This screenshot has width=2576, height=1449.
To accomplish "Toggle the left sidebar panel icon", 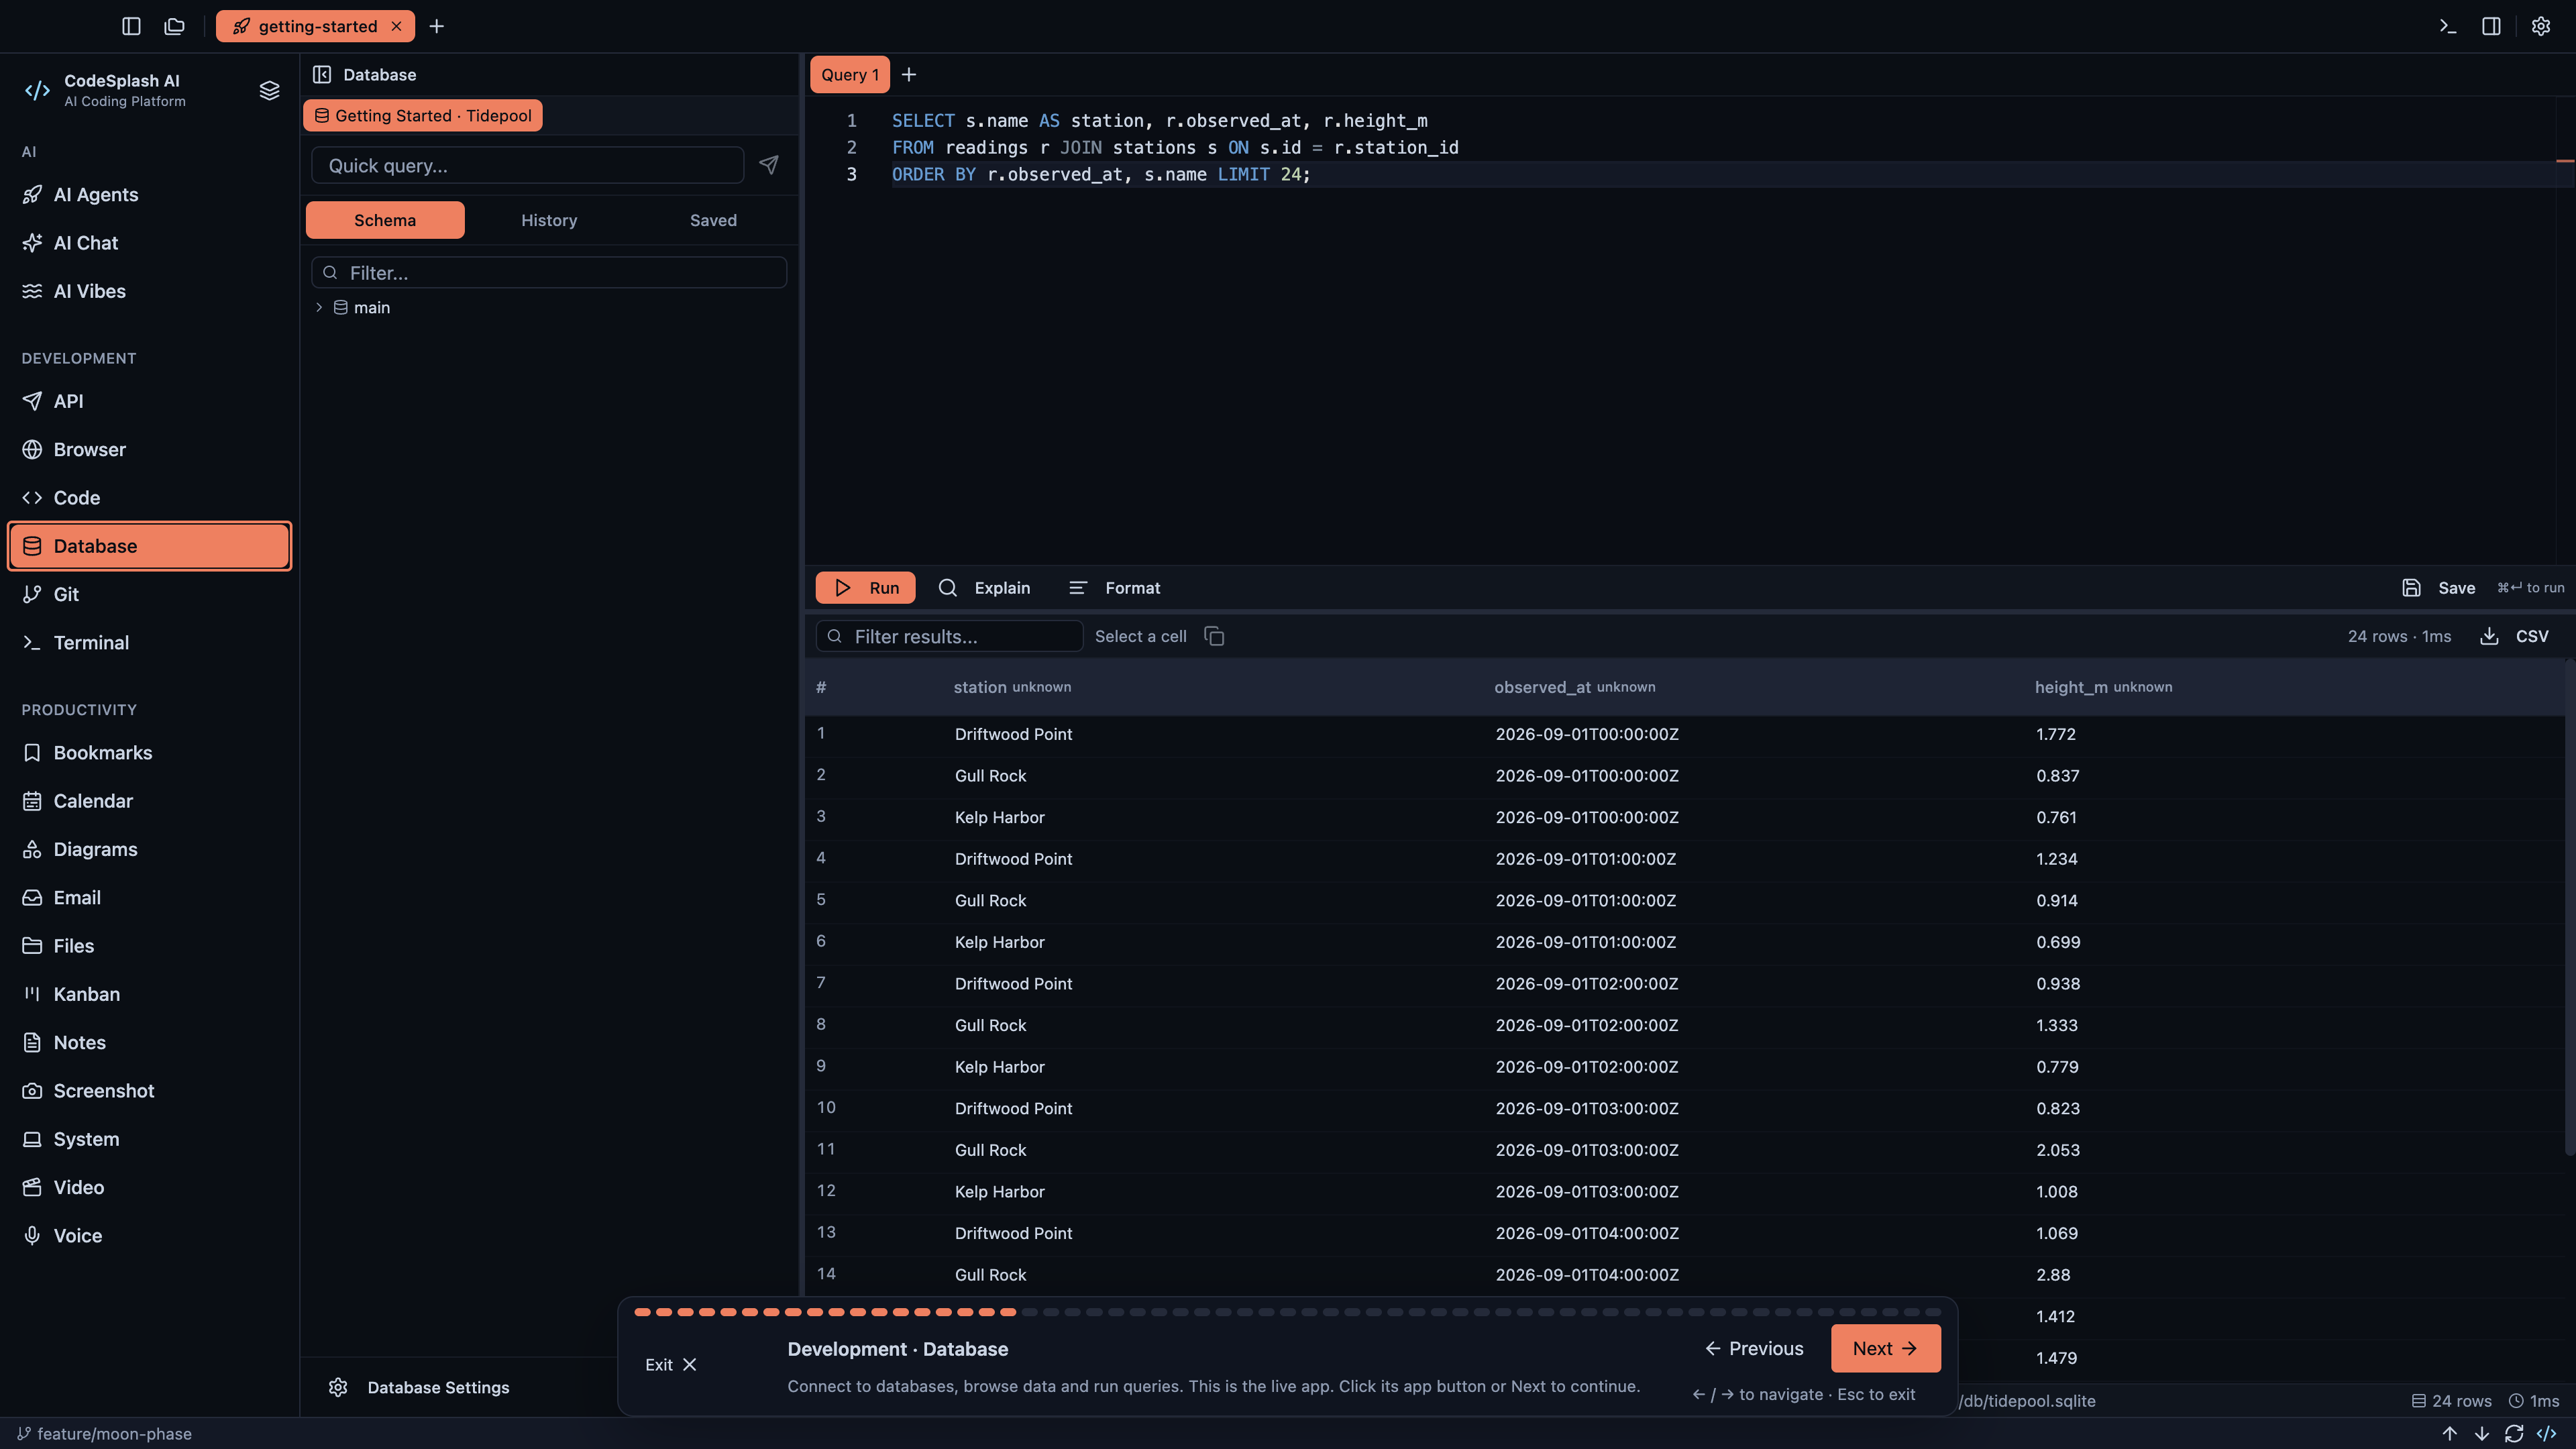I will coord(131,26).
